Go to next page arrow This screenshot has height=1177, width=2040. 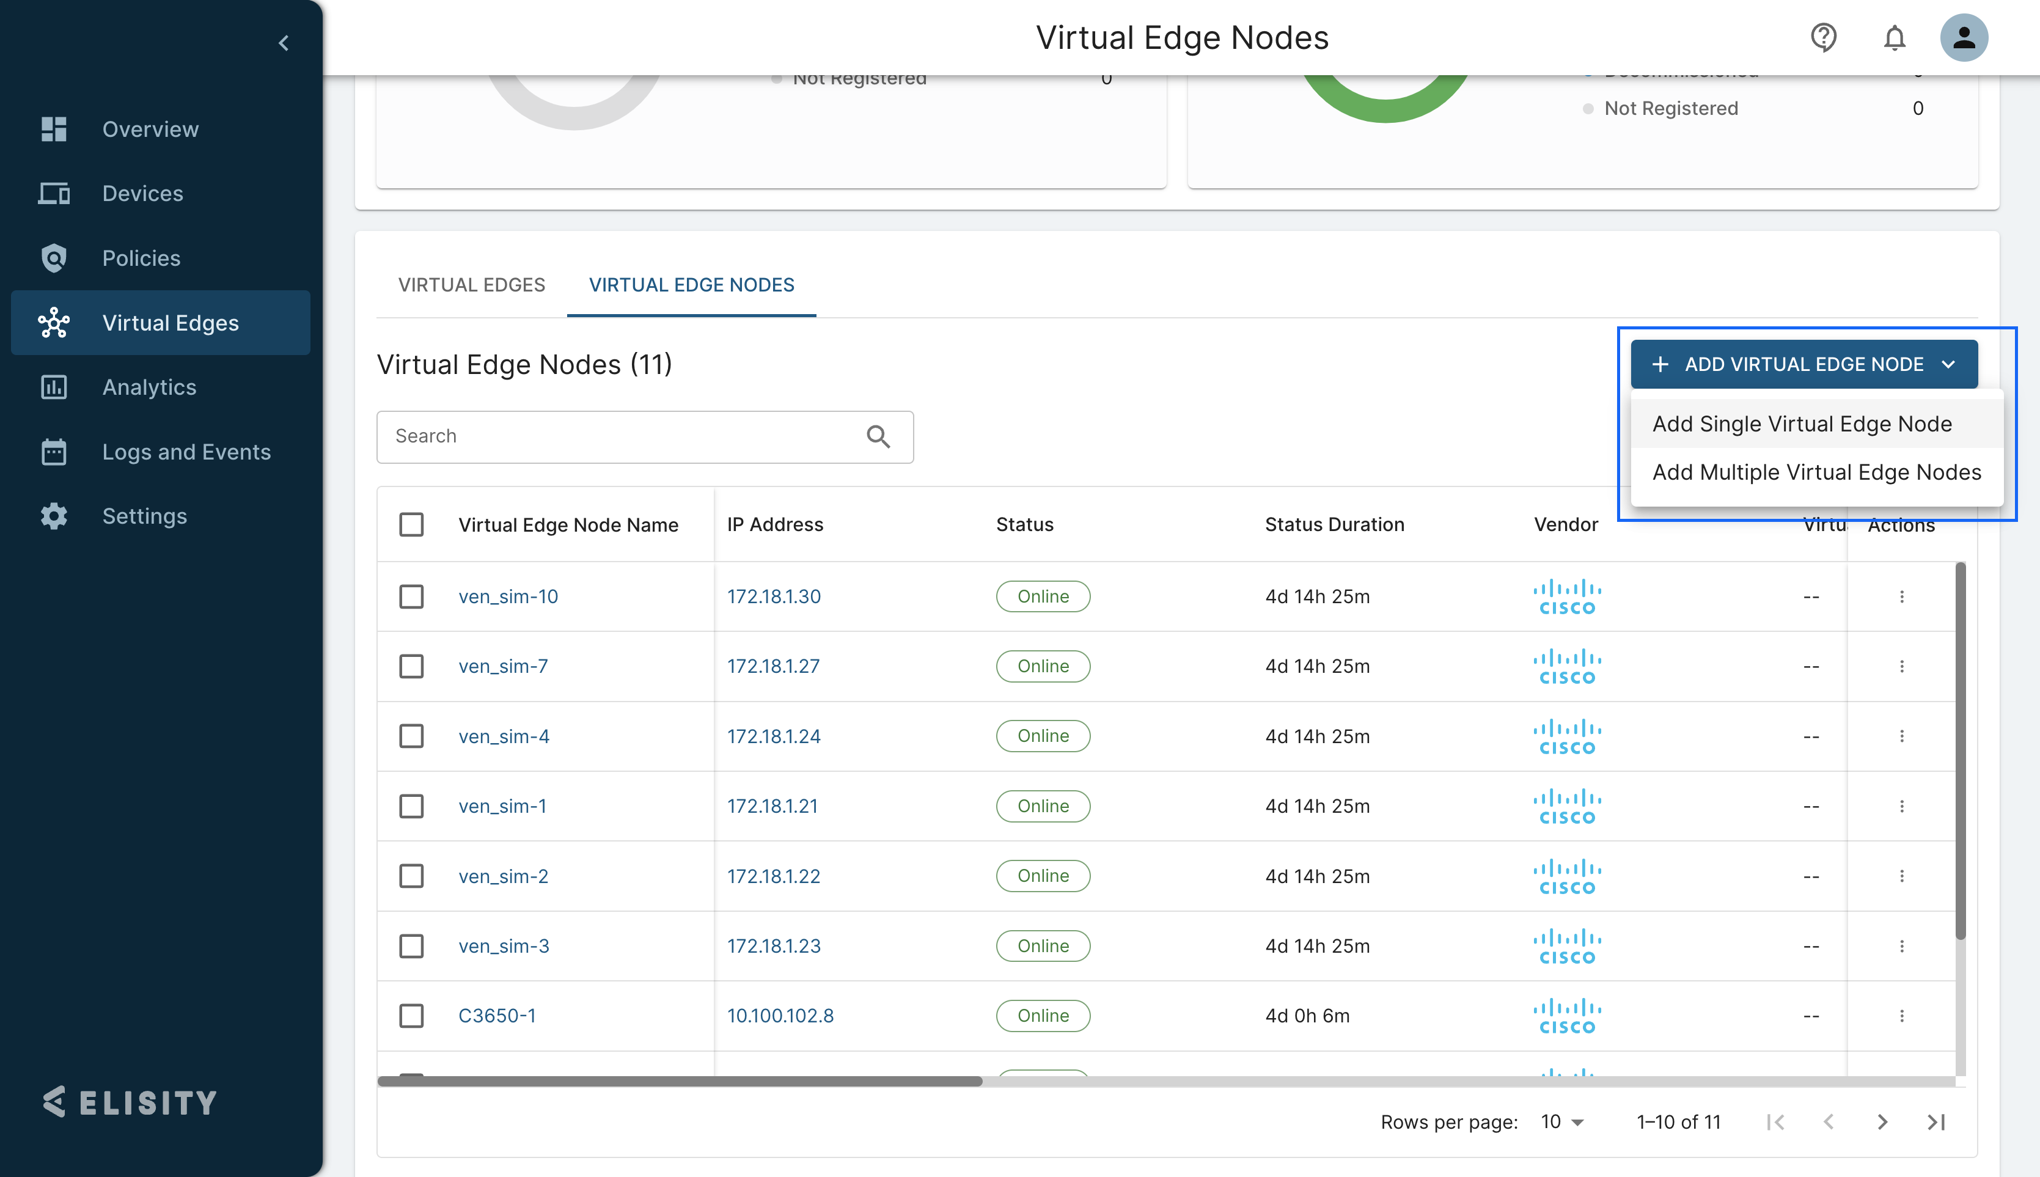click(1882, 1122)
